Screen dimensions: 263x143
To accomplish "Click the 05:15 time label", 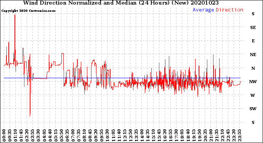I will [x=56, y=135].
